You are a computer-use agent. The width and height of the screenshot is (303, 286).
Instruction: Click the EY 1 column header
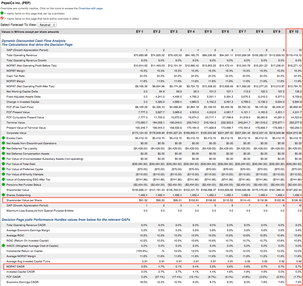tap(140, 32)
